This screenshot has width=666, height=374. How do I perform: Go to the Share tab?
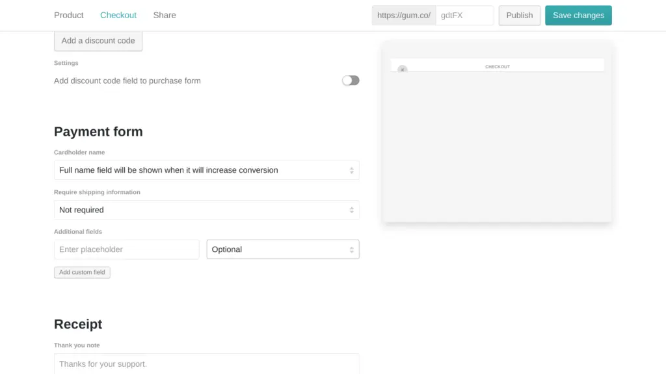coord(165,15)
